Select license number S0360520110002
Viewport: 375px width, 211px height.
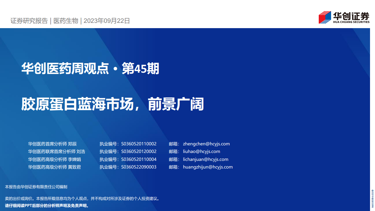(x=139, y=144)
